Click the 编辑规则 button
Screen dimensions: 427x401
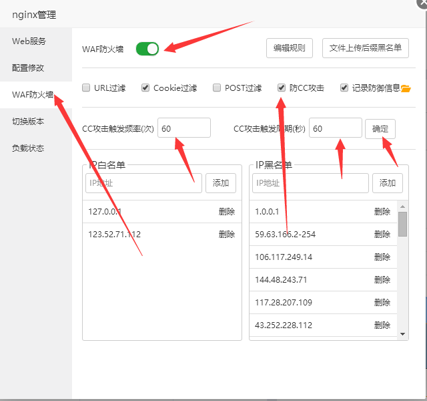click(289, 48)
